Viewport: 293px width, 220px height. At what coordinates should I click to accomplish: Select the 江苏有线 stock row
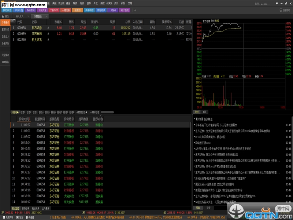(101, 34)
